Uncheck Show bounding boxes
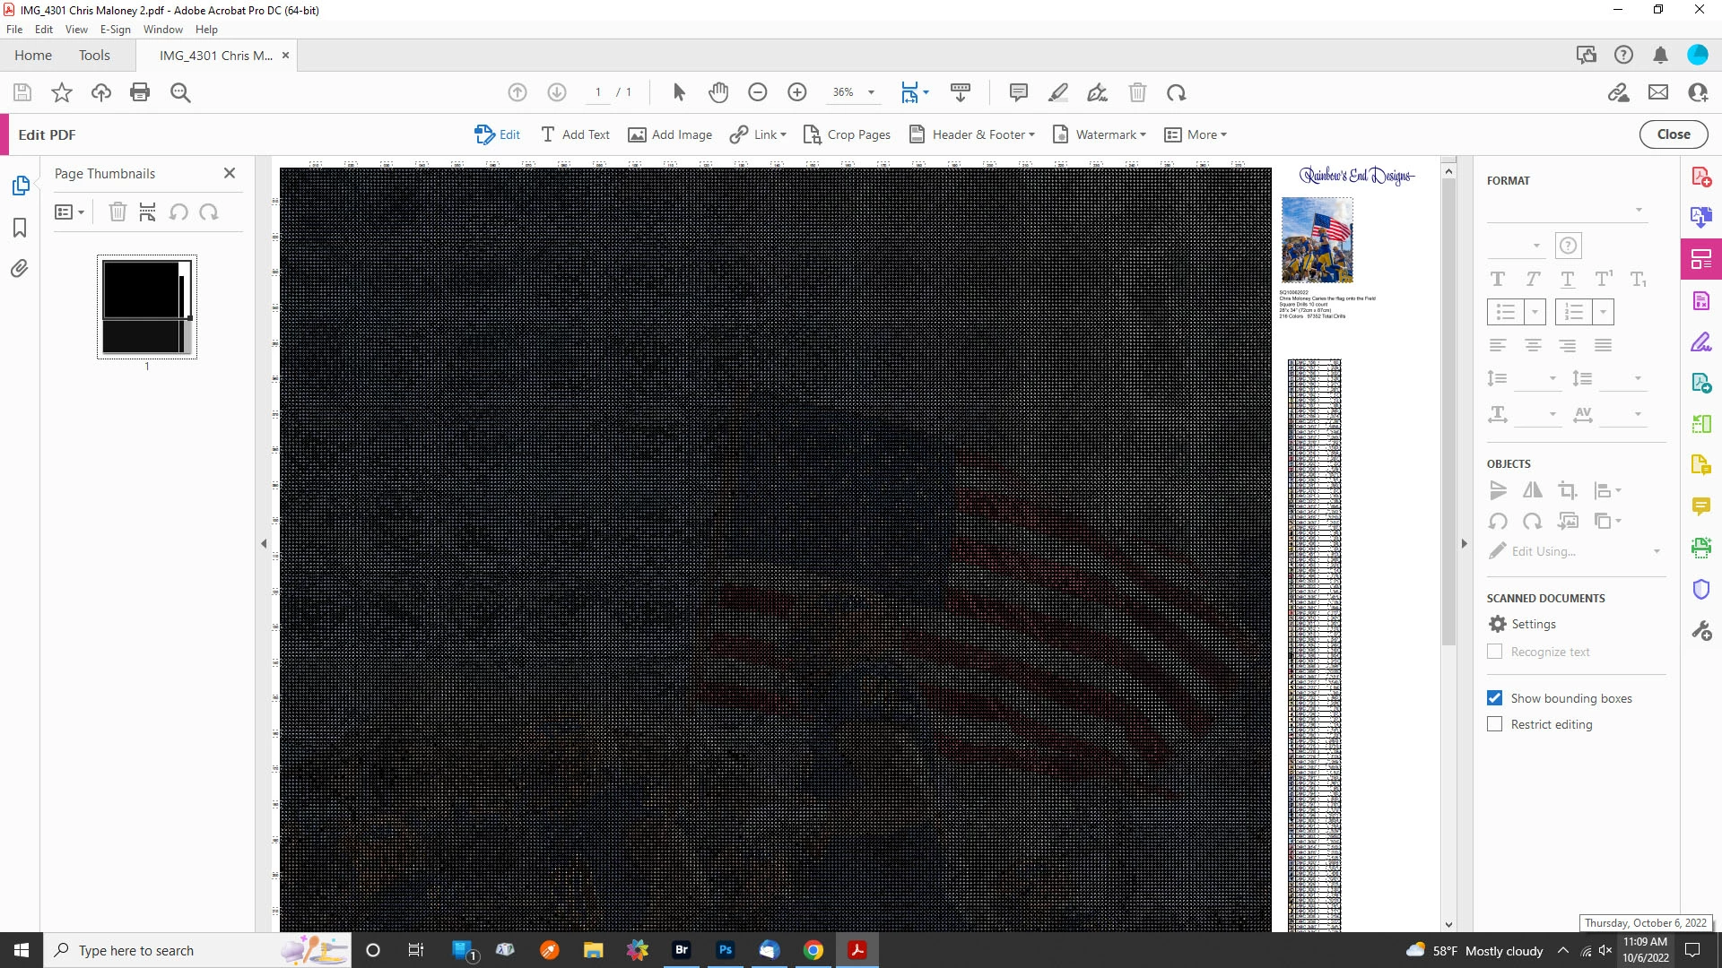 point(1494,698)
